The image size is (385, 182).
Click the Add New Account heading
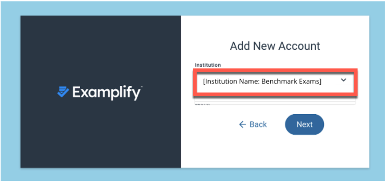(275, 46)
